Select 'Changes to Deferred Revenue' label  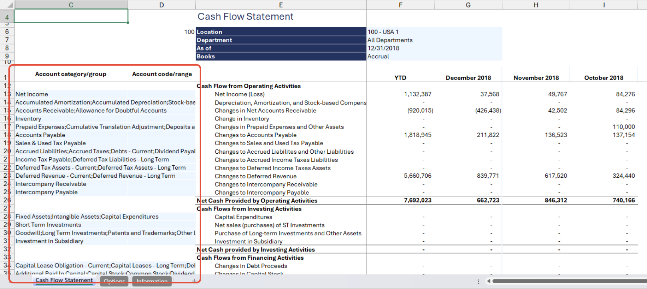(256, 176)
